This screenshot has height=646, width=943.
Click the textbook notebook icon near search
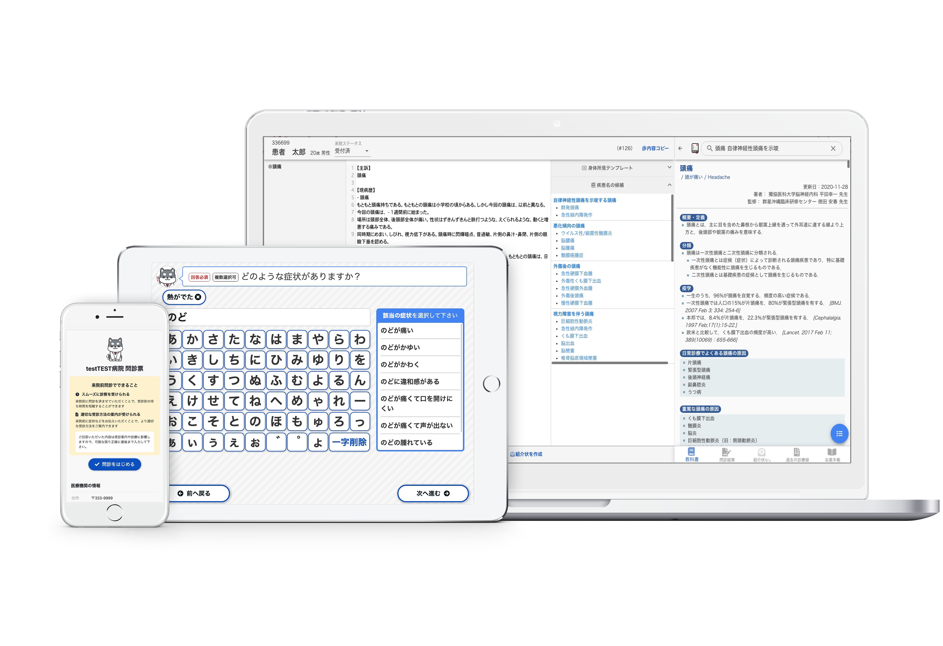[x=695, y=148]
